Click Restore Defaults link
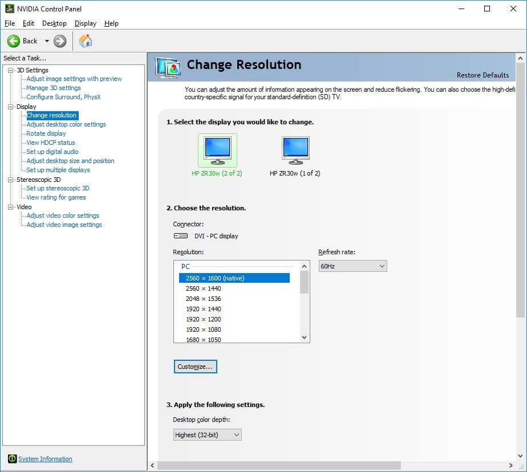 483,75
